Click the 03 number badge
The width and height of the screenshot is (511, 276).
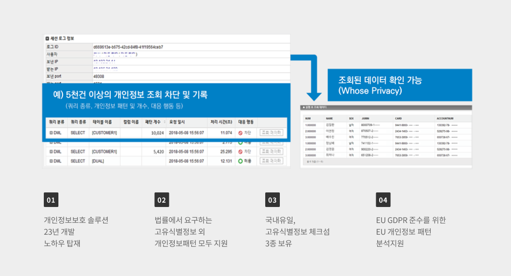pos(273,200)
